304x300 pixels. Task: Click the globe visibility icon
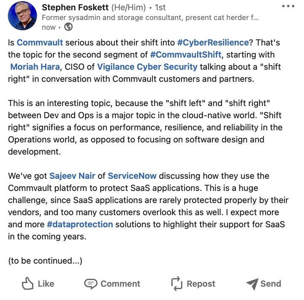point(68,27)
